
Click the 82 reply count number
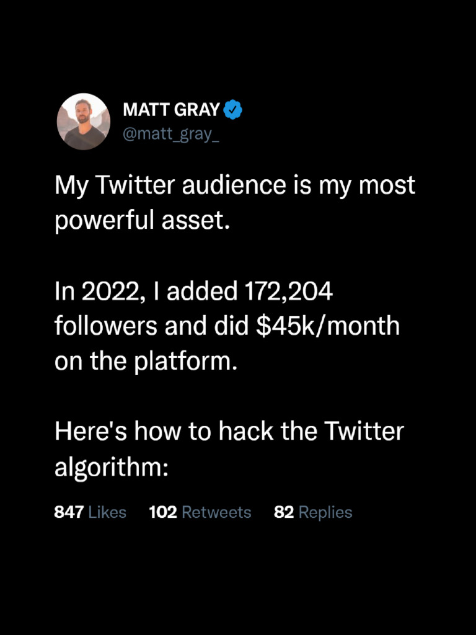tap(283, 512)
